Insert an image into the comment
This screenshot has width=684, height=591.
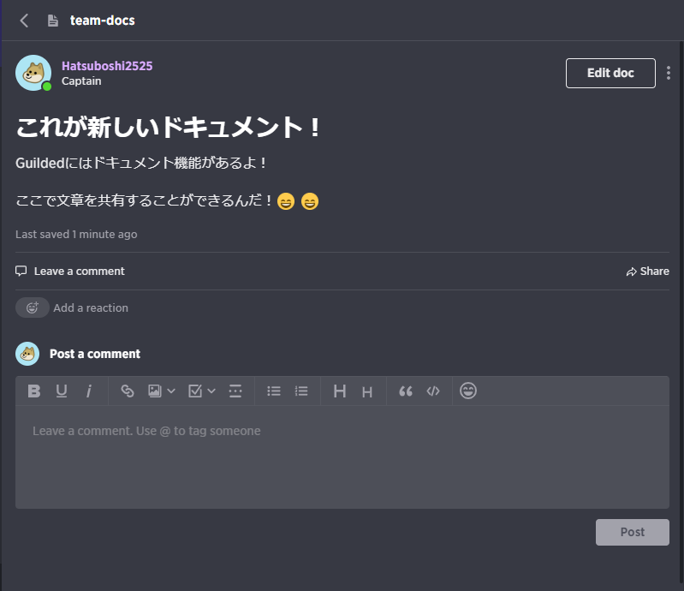click(x=154, y=391)
